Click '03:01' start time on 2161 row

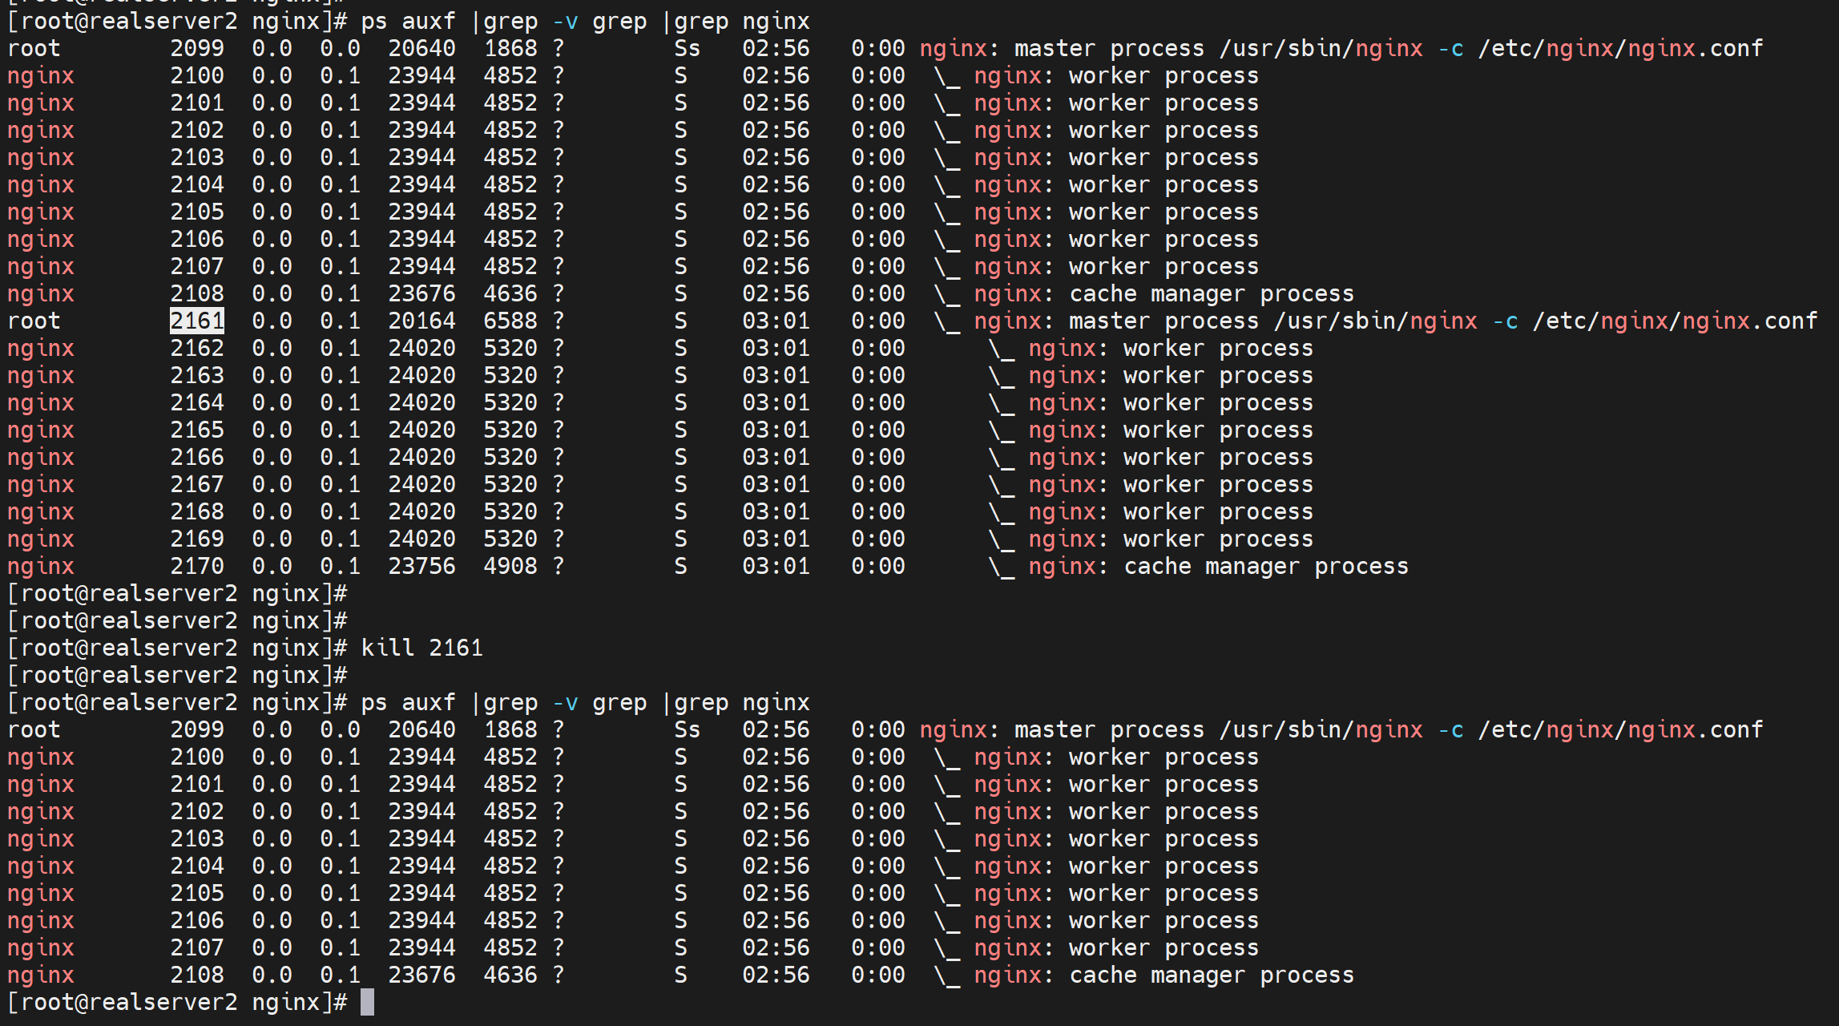point(776,321)
